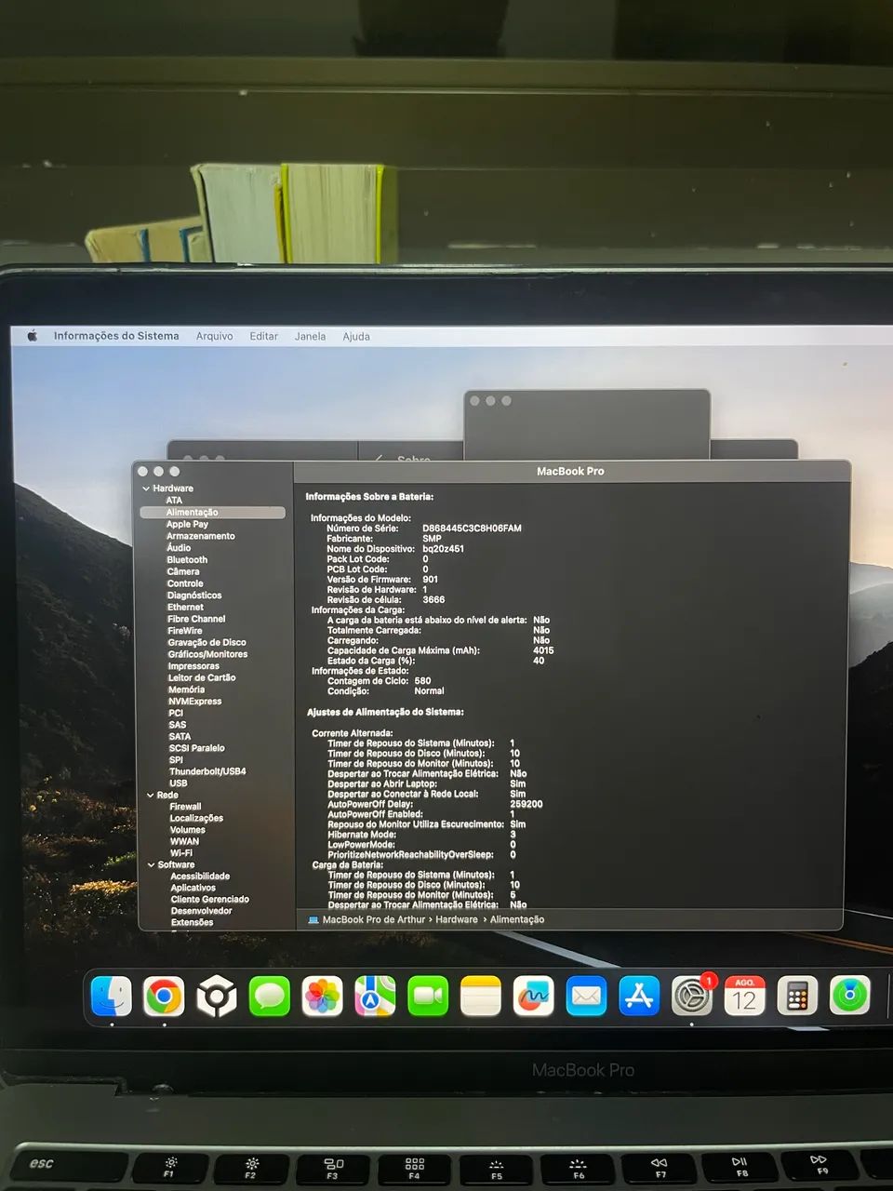
Task: Select Controle in the sidebar
Action: click(x=185, y=583)
